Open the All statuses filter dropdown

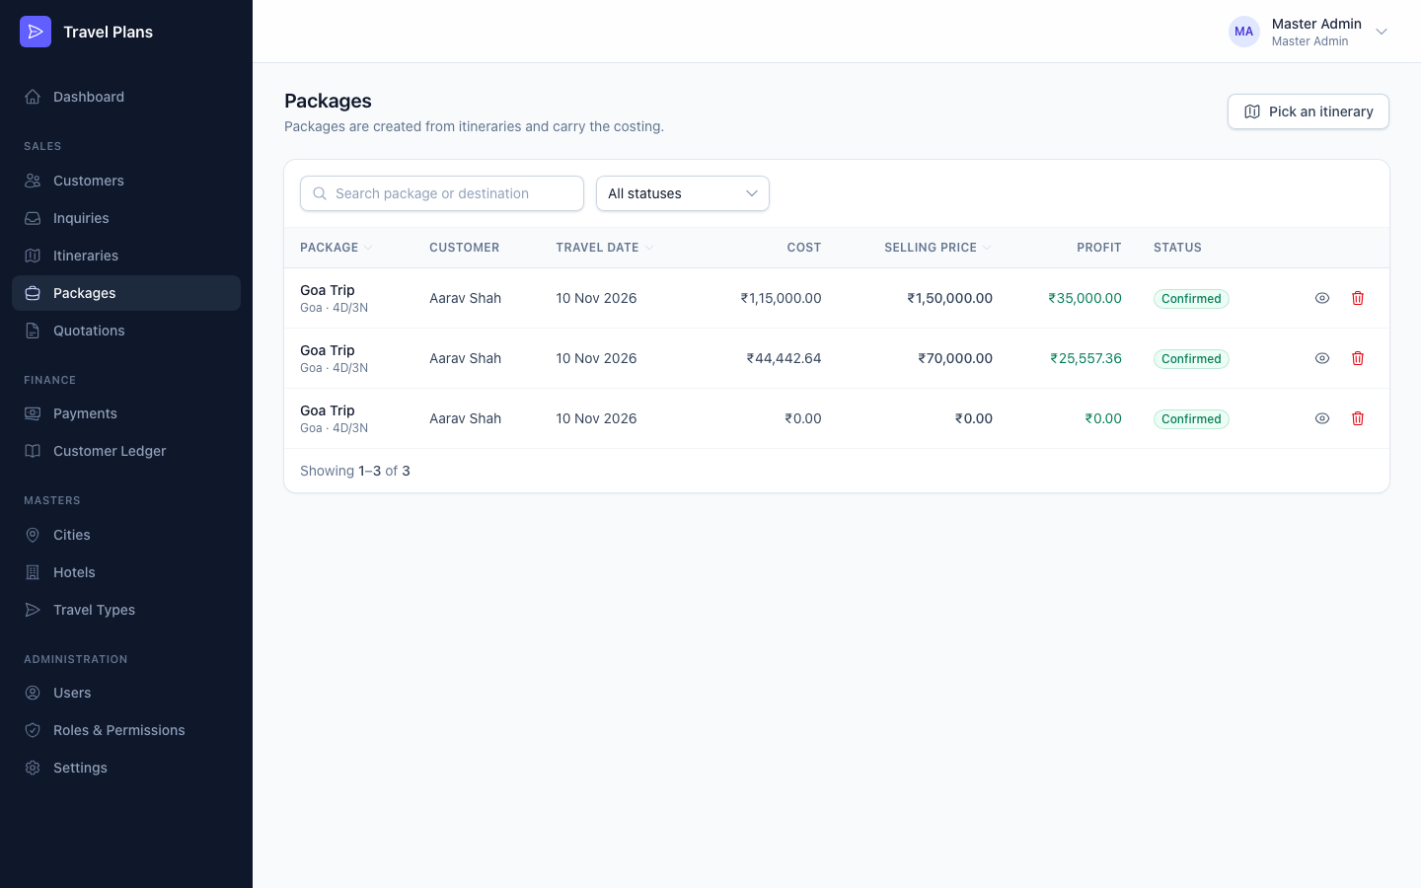coord(683,193)
